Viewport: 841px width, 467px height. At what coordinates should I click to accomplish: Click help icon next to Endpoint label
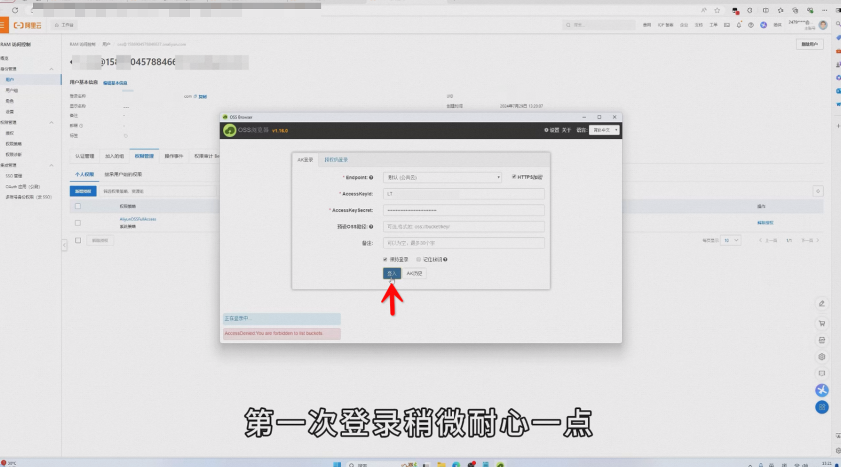[371, 177]
